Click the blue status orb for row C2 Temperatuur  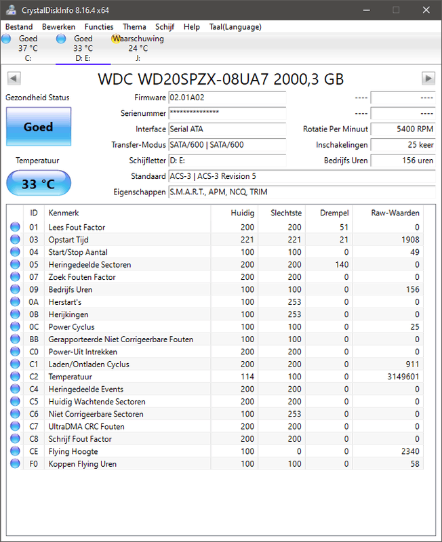[x=15, y=377]
